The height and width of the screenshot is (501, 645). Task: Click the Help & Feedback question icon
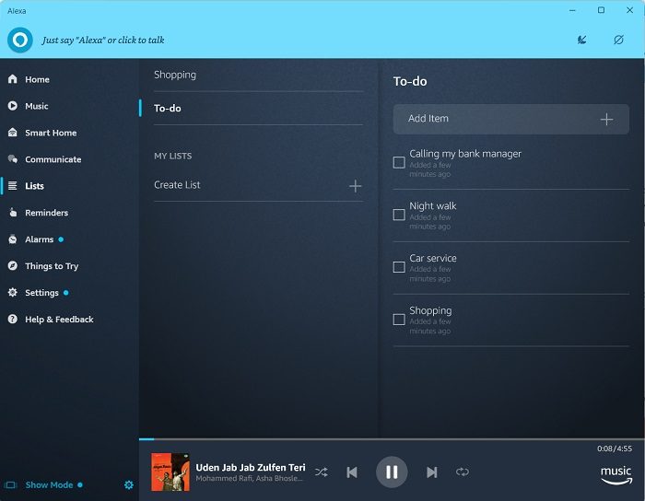[x=13, y=319]
